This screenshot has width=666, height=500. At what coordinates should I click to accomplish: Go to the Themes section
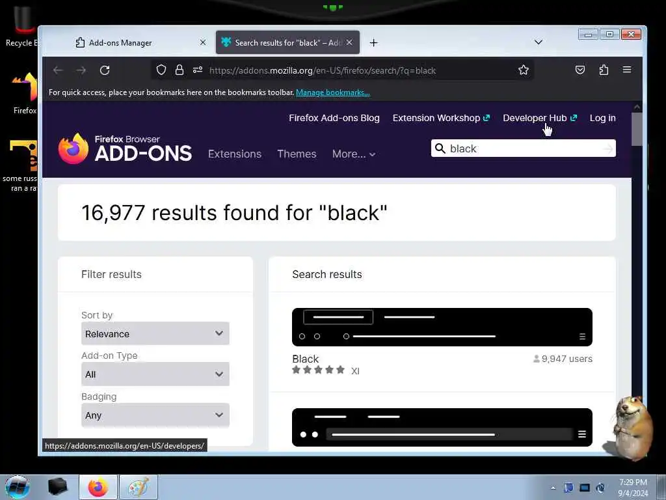(x=297, y=154)
